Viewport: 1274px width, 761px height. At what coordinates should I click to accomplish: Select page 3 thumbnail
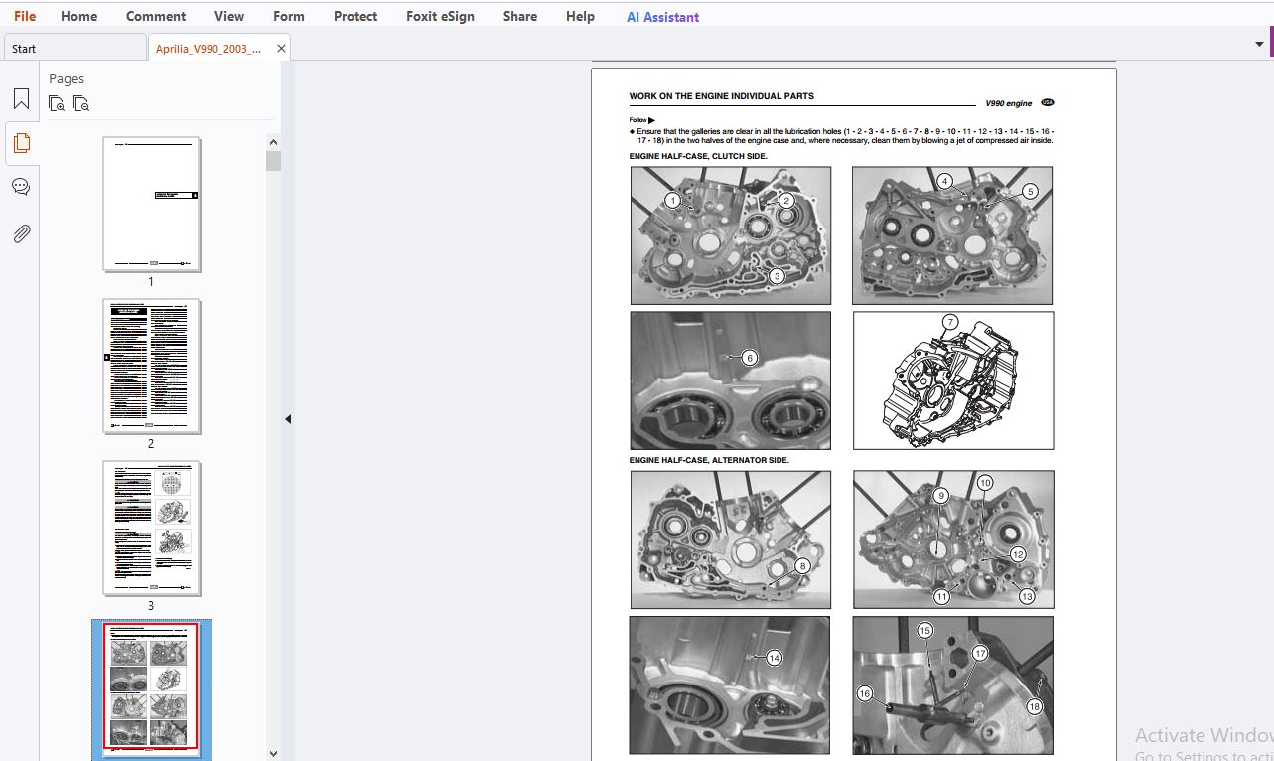pos(151,528)
